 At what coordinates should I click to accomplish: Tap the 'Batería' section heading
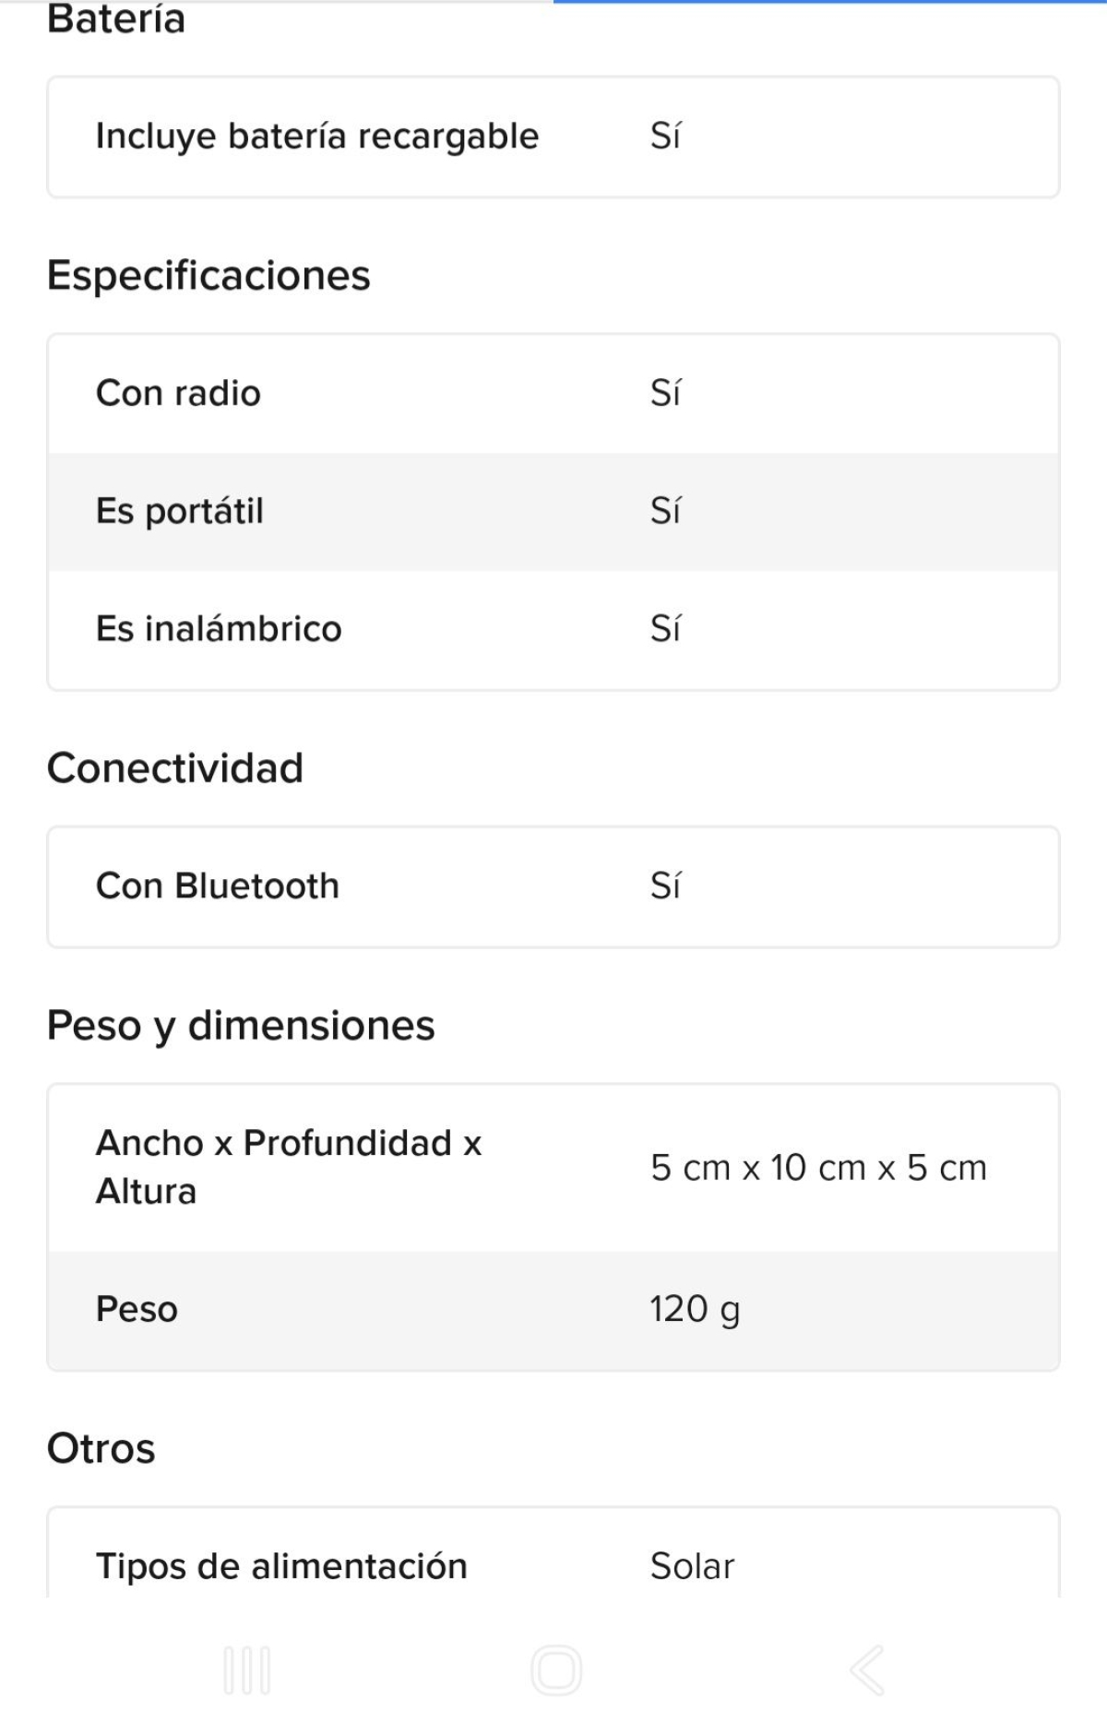pos(116,18)
